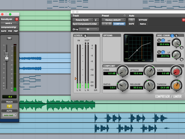Toggle plug-in BYPASS
The image size is (185, 139).
(x=143, y=20)
